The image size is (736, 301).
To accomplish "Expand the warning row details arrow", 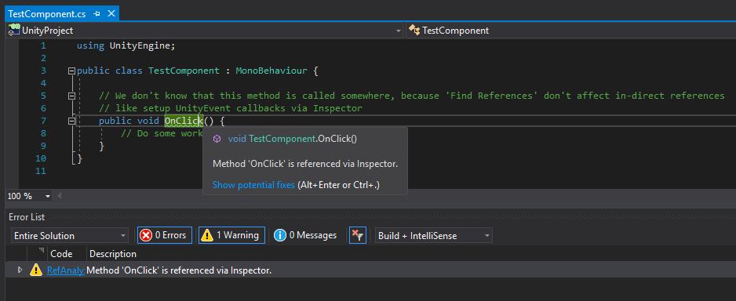I will click(20, 270).
